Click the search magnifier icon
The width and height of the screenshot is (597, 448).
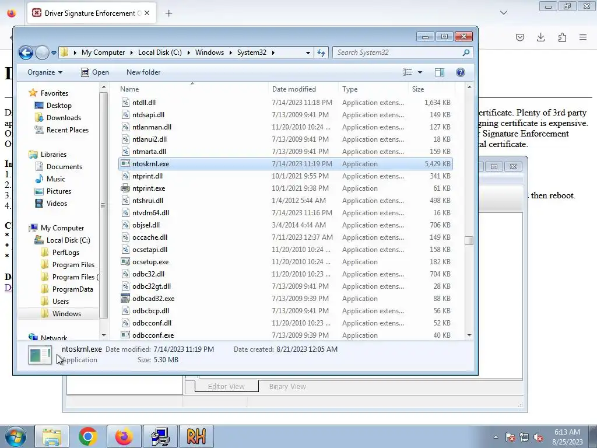point(466,52)
